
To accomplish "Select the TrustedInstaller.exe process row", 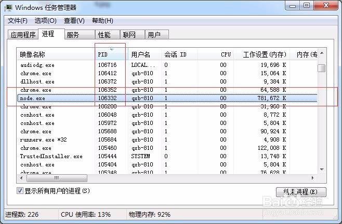I will (x=167, y=156).
